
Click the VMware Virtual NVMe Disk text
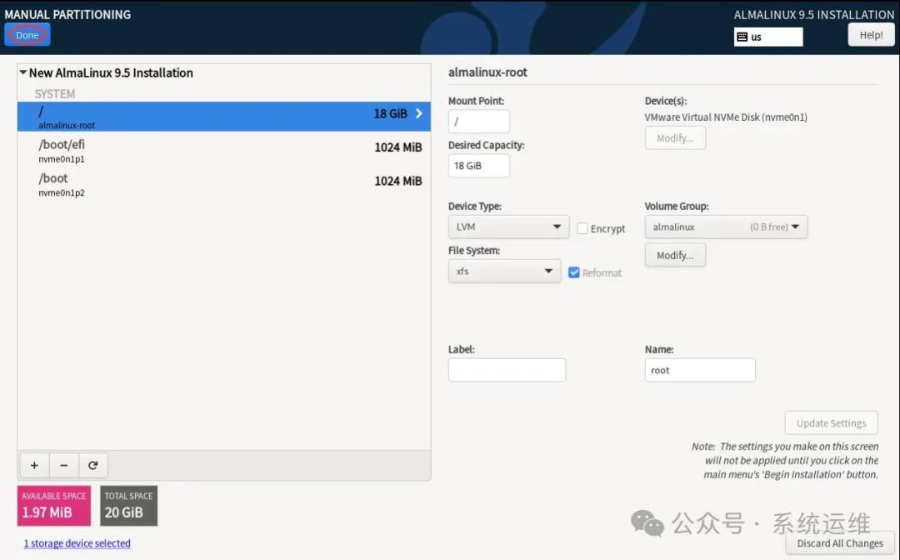tap(726, 117)
